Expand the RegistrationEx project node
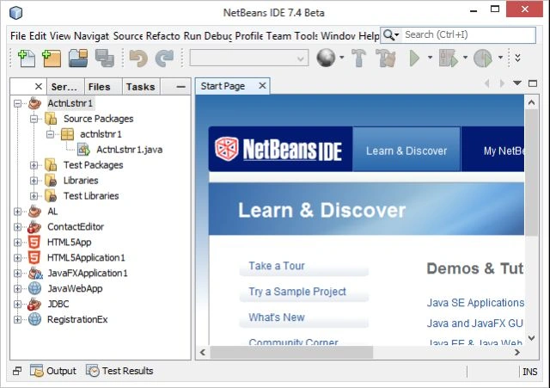The width and height of the screenshot is (550, 388). pos(17,319)
